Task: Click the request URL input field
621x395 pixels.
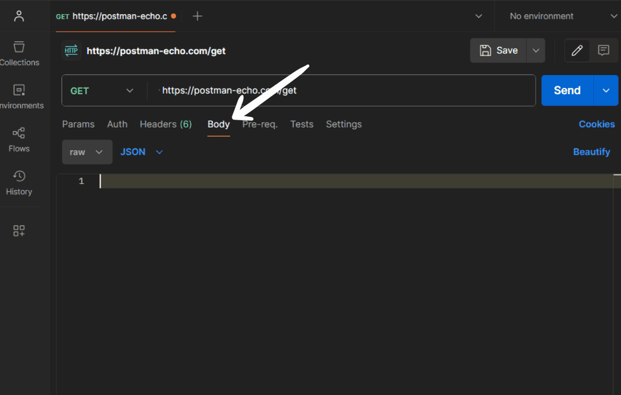Action: [341, 91]
